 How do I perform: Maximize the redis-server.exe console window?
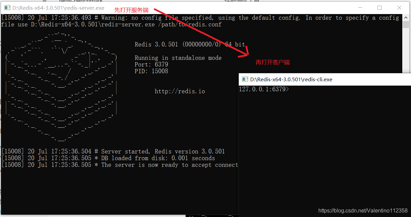click(380, 8)
